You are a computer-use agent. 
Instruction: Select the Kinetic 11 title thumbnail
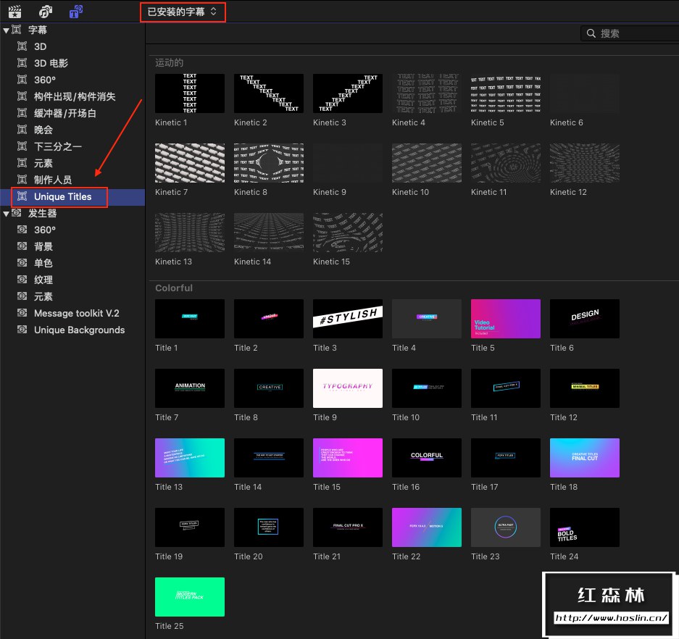pos(506,163)
